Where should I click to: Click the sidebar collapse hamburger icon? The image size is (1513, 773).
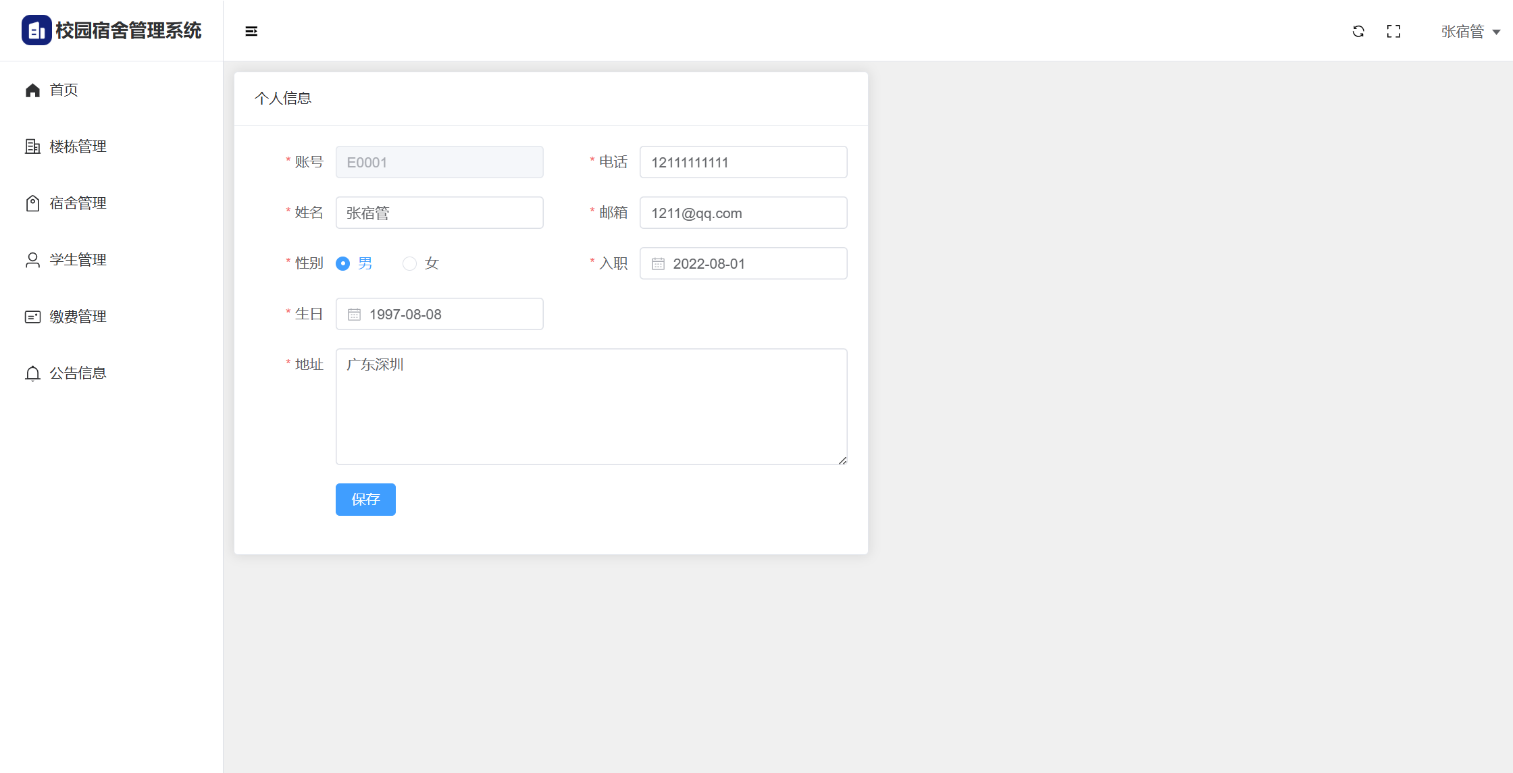(251, 31)
